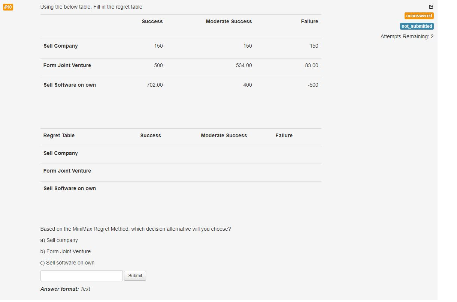Click the not_submitted status badge
The image size is (457, 302).
click(417, 26)
